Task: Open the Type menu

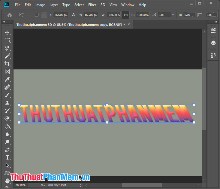Action: click(66, 5)
